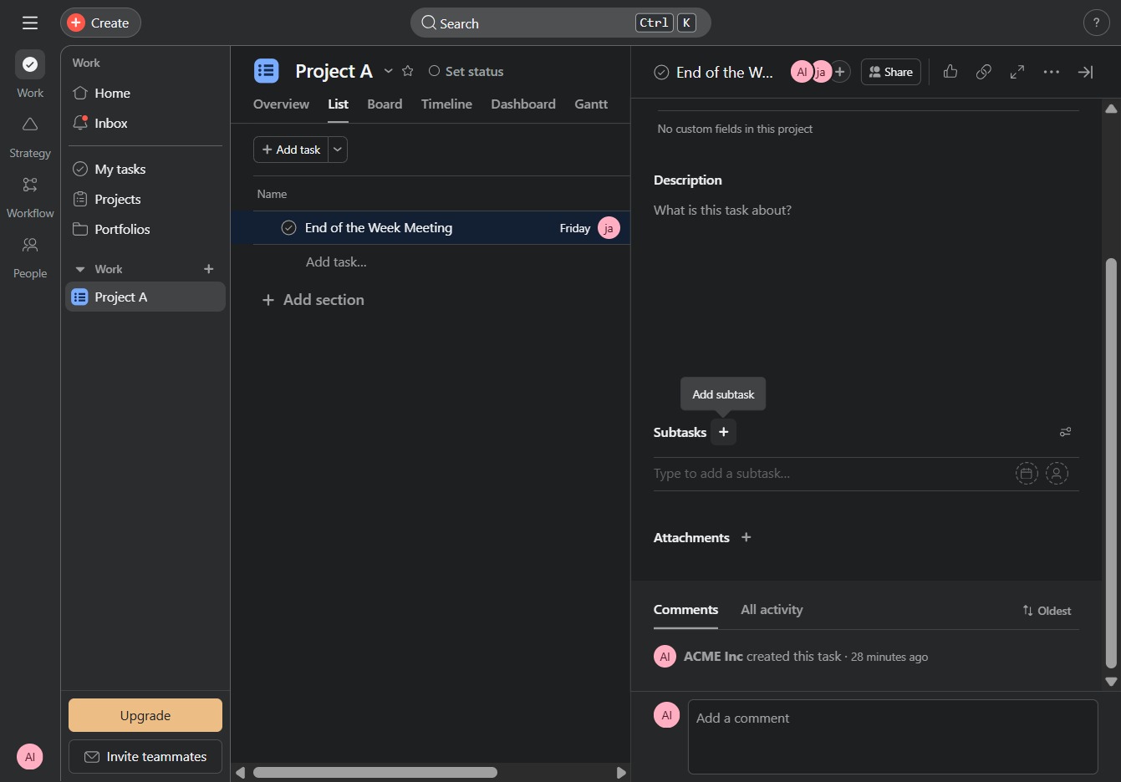Viewport: 1121px width, 782px height.
Task: Select Workflow in the left rail
Action: (x=30, y=196)
